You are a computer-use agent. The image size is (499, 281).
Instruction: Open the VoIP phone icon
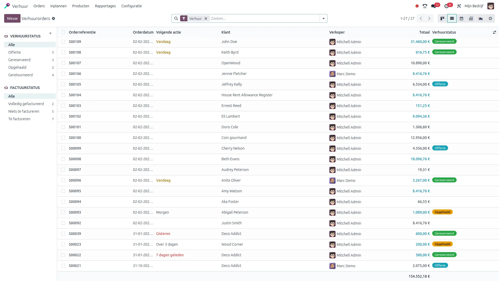tap(425, 6)
